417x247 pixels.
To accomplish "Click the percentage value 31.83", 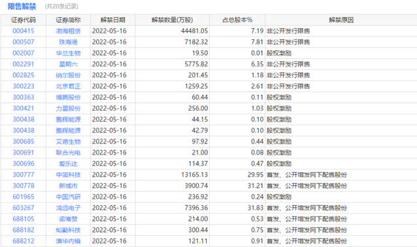I will (255, 208).
